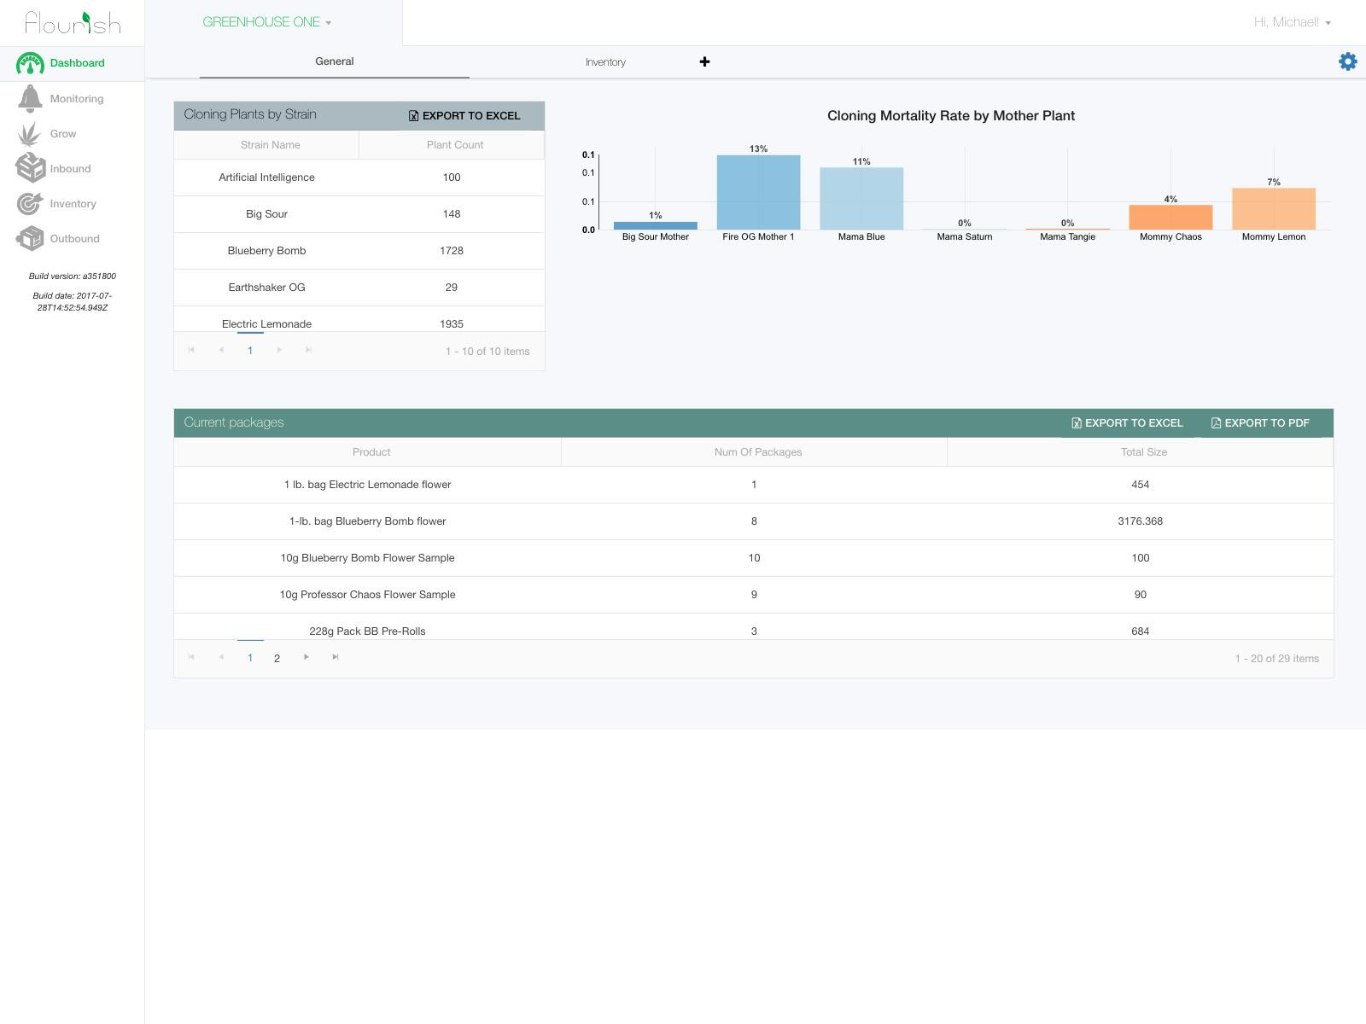Click the Excel icon in Cloning Plants header
The width and height of the screenshot is (1366, 1024).
point(413,115)
